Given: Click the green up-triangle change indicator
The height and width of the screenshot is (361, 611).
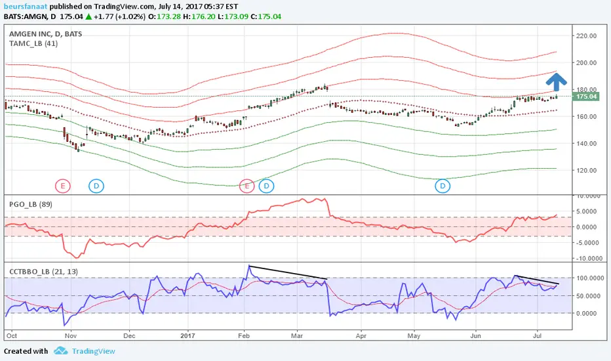Looking at the screenshot, I should tap(89, 16).
